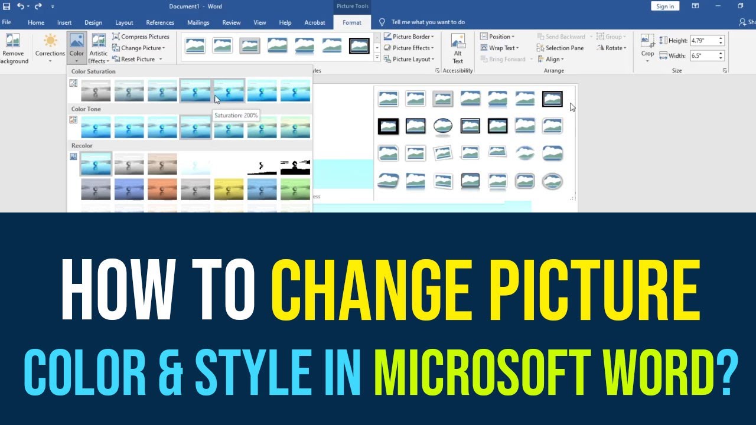Click the Redo arrow icon
The image size is (756, 425).
pyautogui.click(x=40, y=6)
